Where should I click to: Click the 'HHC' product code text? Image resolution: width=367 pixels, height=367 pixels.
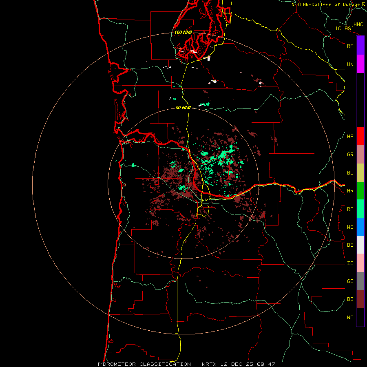(358, 24)
